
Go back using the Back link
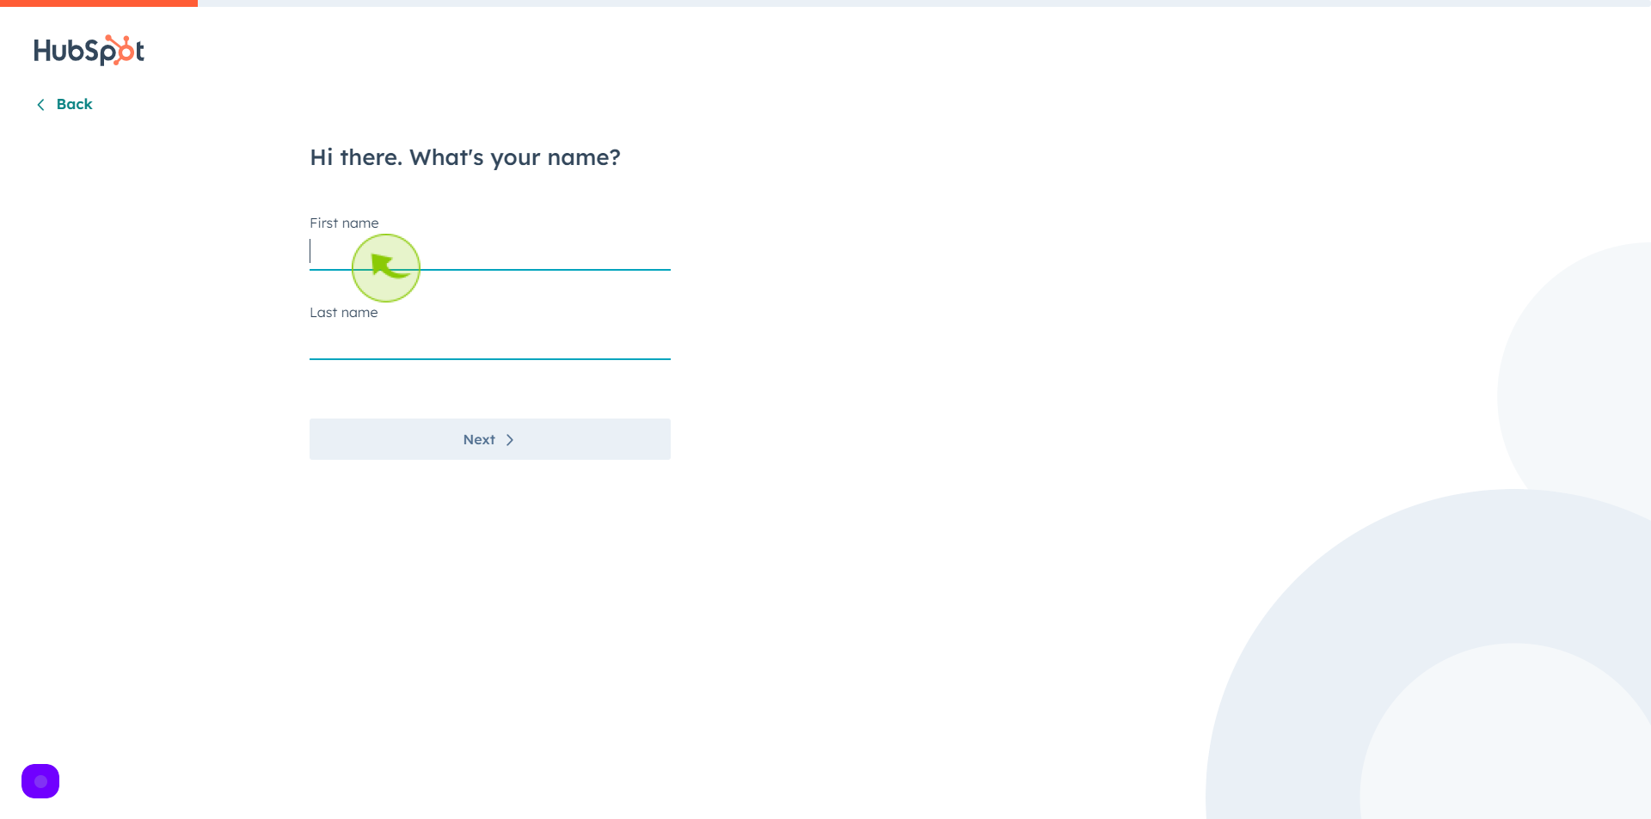pos(64,104)
